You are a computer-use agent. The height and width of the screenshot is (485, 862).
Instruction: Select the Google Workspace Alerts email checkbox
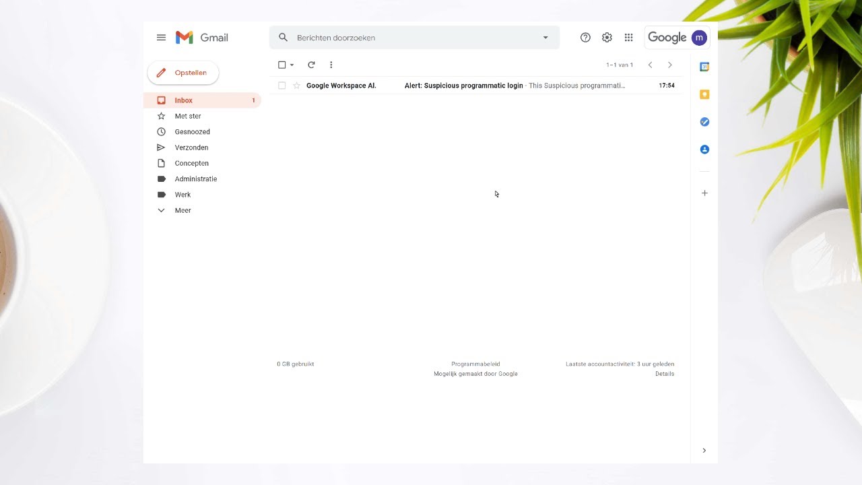click(x=282, y=86)
